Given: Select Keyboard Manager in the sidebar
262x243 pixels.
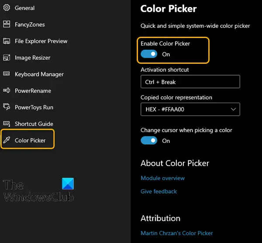Looking at the screenshot, I should [39, 74].
